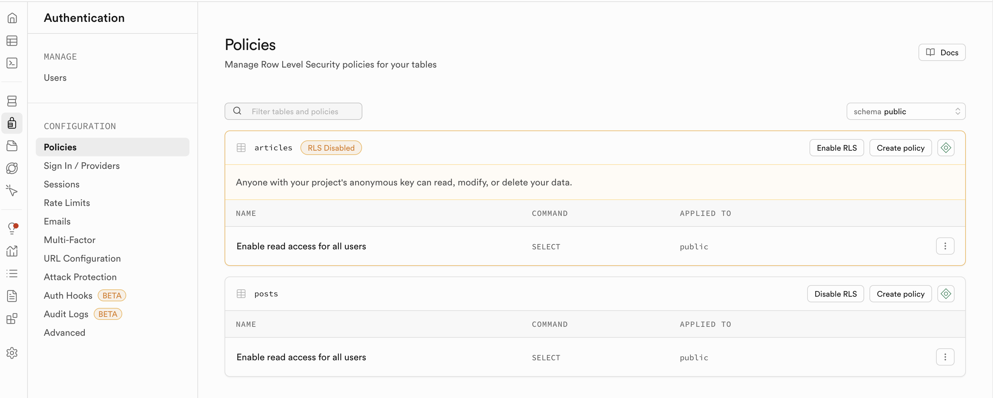
Task: Click the assistant icon on posts table
Action: click(x=946, y=294)
